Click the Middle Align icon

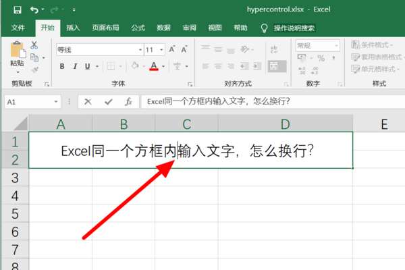point(218,49)
